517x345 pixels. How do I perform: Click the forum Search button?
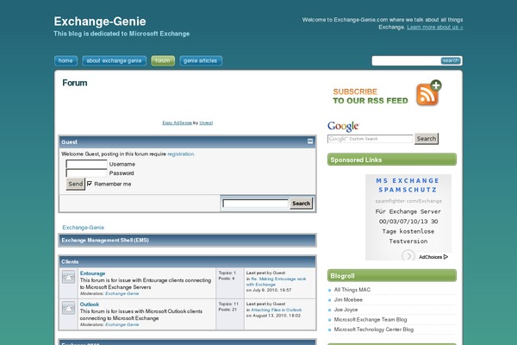point(301,204)
